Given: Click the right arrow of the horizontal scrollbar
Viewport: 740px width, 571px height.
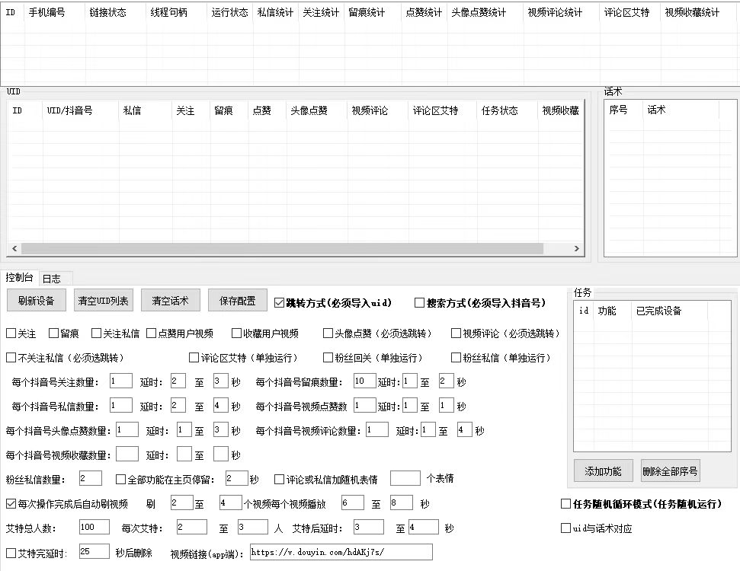Looking at the screenshot, I should 577,248.
